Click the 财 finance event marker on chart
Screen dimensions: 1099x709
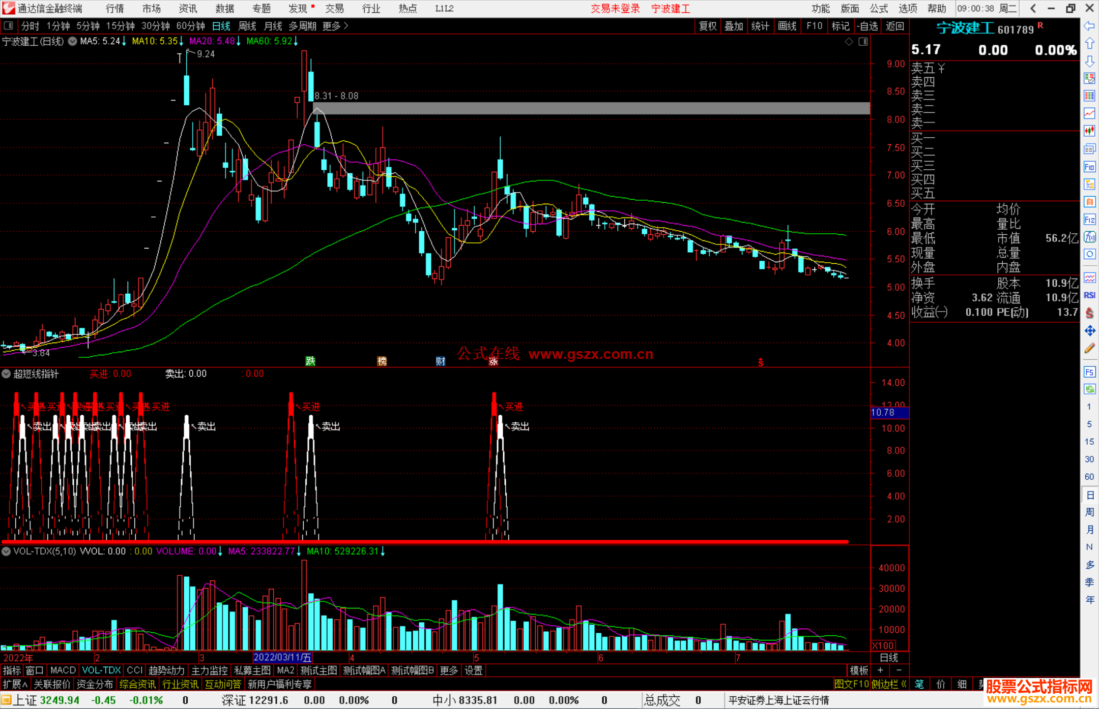point(441,361)
